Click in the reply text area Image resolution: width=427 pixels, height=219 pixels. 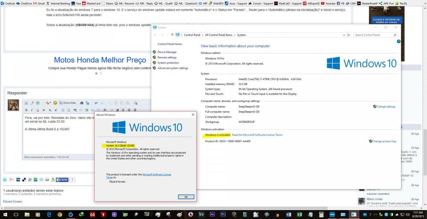pyautogui.click(x=59, y=134)
